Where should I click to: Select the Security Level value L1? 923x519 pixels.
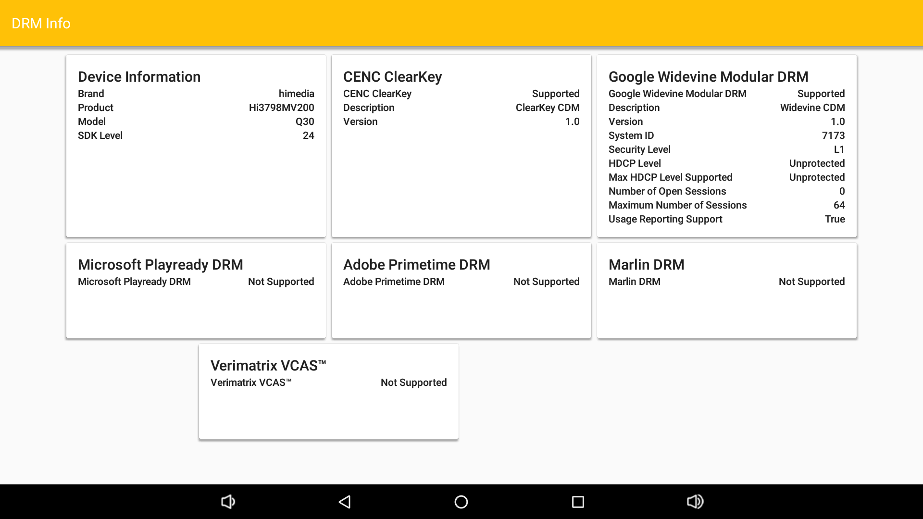[x=839, y=149]
